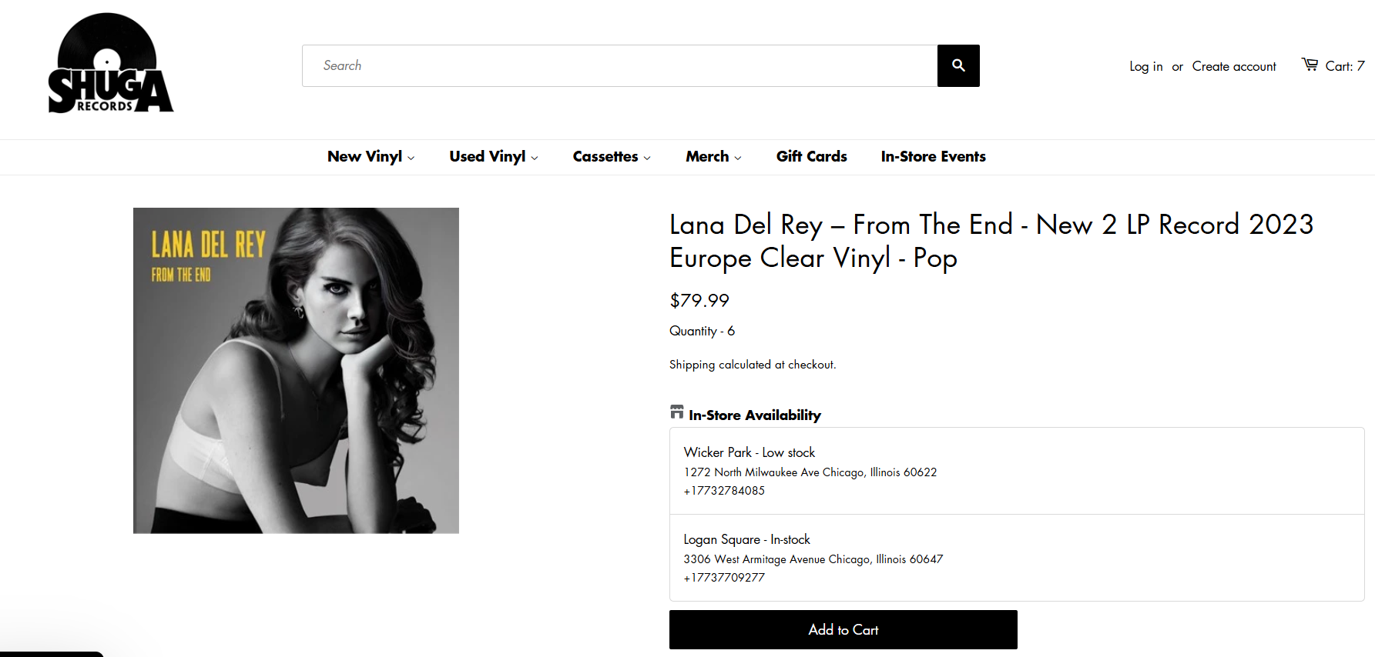Screen dimensions: 1375x657
Task: Open the shopping cart icon
Action: click(1310, 65)
